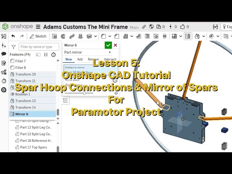The height and width of the screenshot is (174, 232).
Task: Open the pattern tool dropdown arrow
Action: click(x=181, y=36)
